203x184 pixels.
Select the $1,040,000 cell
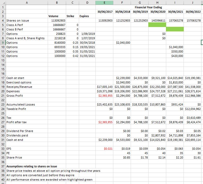pyautogui.click(x=175, y=47)
